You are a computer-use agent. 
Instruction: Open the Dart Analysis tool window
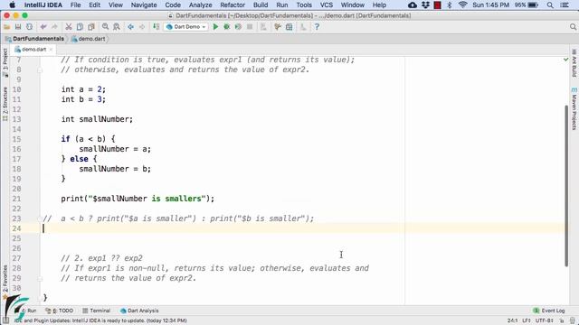click(x=139, y=311)
